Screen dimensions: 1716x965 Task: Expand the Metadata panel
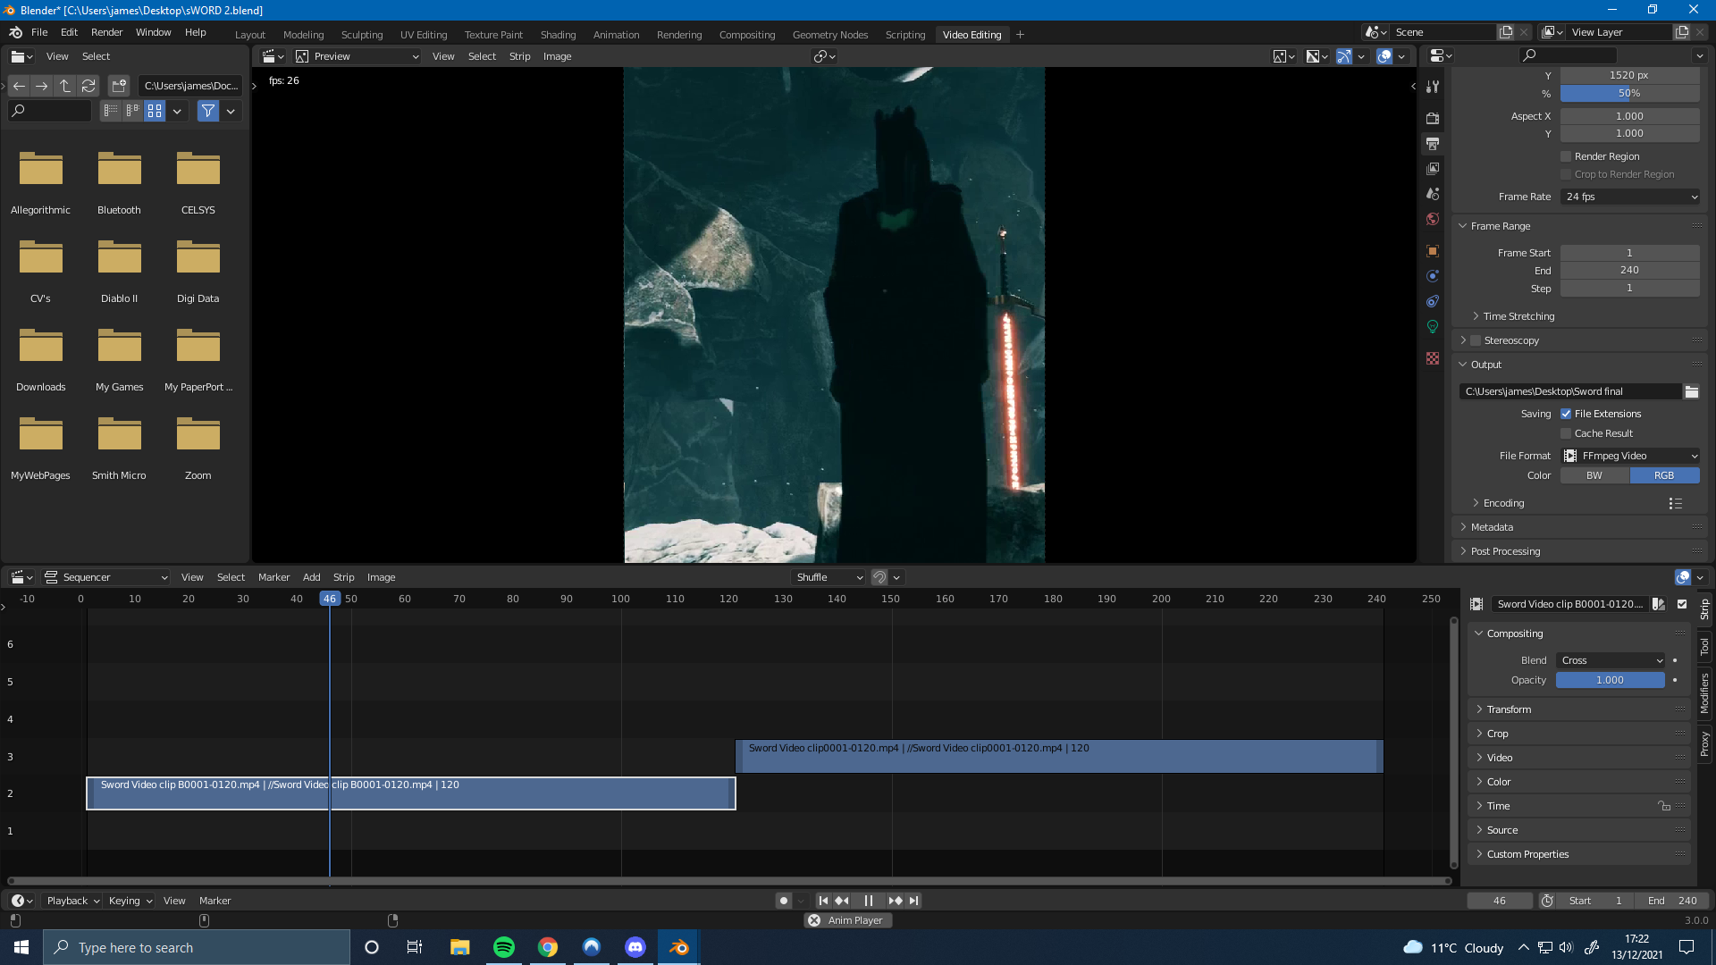pyautogui.click(x=1492, y=527)
